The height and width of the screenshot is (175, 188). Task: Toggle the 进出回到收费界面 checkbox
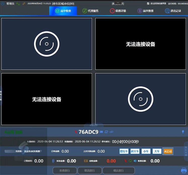(148, 4)
